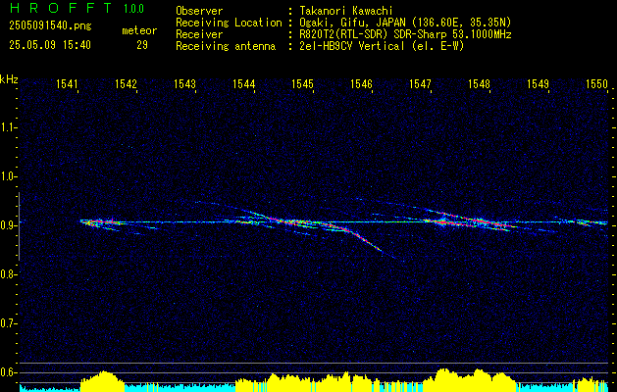Click the meteor label
Viewport: 617px width, 392px height.
[139, 30]
